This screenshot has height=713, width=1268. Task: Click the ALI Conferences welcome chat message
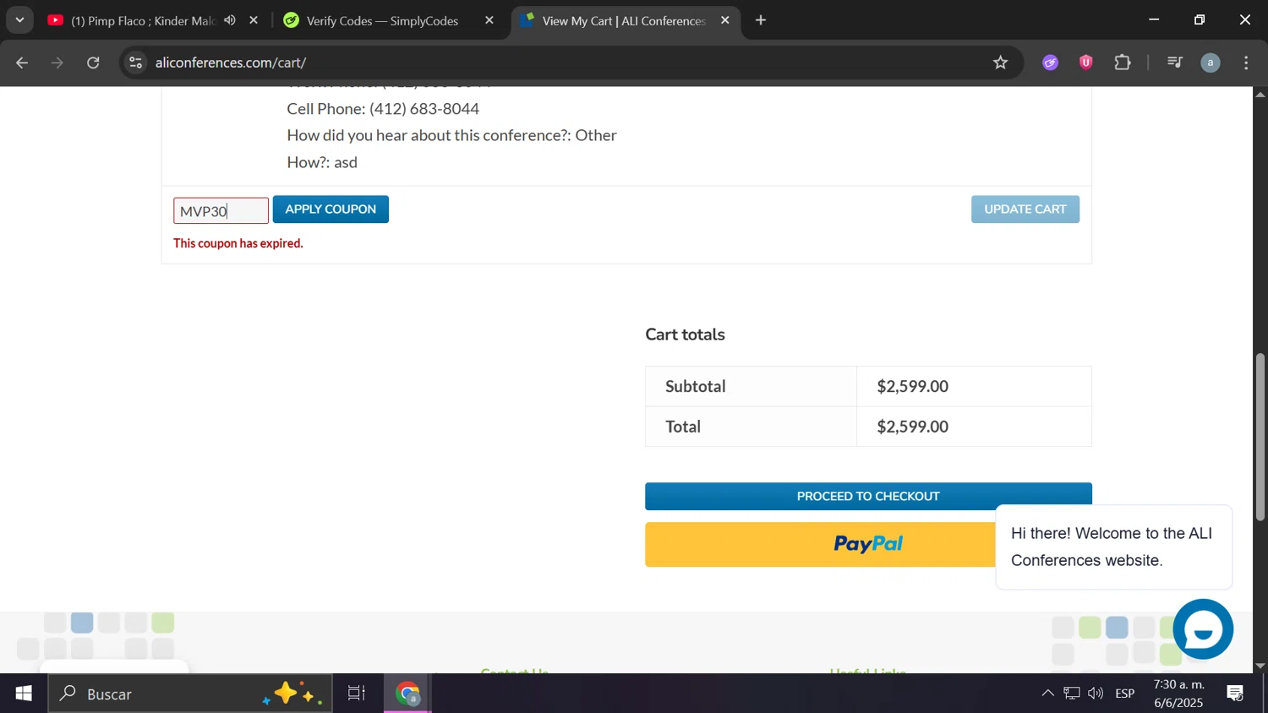1113,547
